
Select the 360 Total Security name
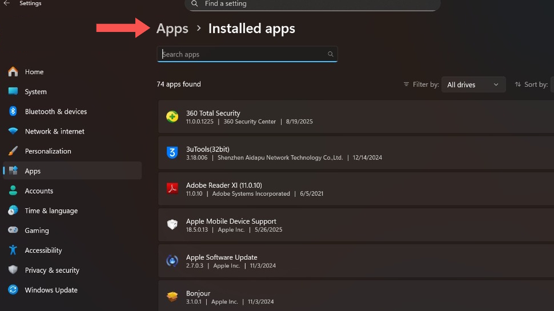coord(213,113)
